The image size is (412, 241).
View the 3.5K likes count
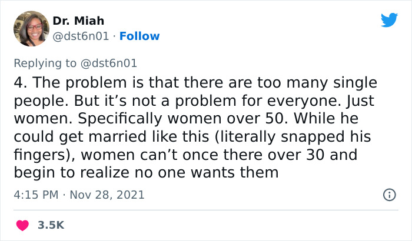pos(51,225)
